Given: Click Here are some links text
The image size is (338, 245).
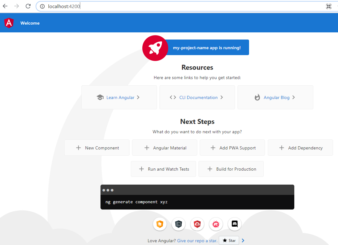Looking at the screenshot, I should 197,78.
